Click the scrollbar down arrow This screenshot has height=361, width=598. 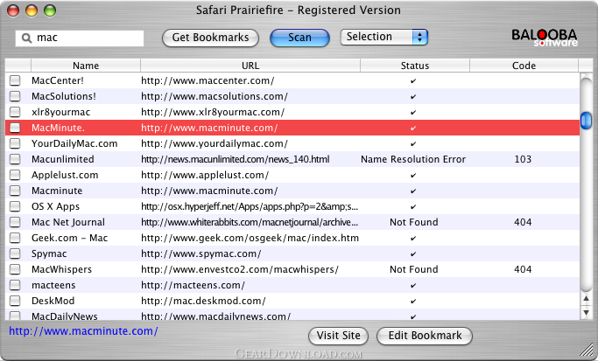(x=586, y=313)
